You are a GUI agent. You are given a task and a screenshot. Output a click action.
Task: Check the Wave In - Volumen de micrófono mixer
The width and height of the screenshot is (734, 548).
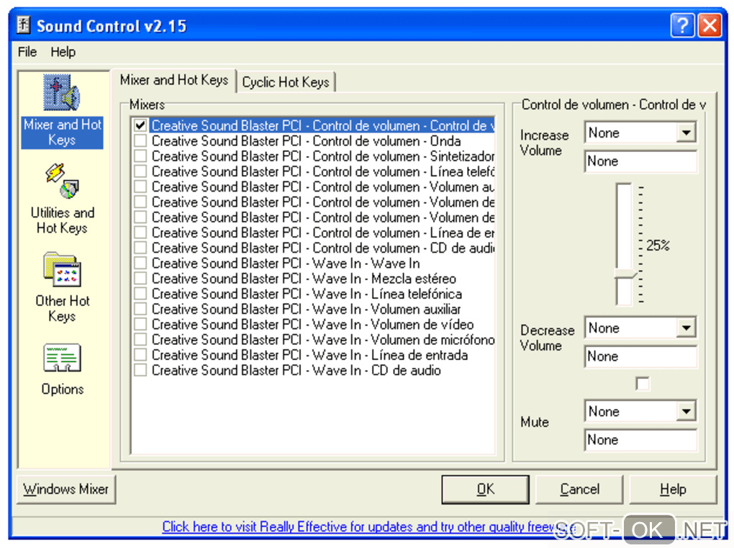click(140, 339)
